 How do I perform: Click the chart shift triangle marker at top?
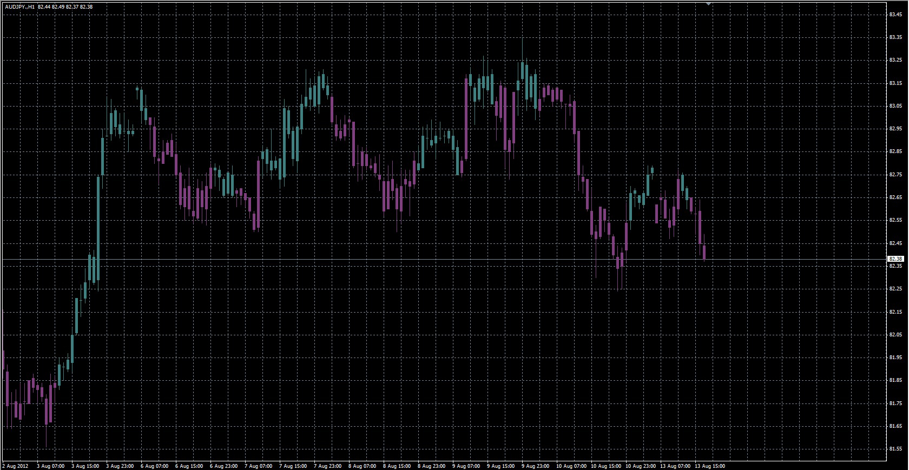click(x=708, y=3)
